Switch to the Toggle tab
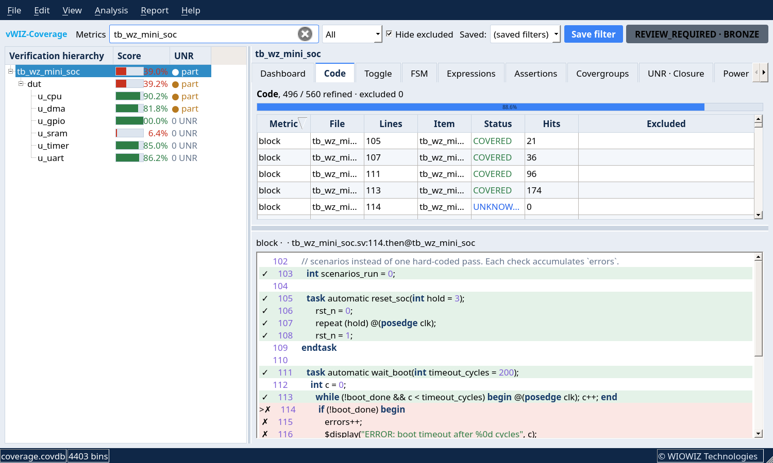The image size is (773, 463). pos(378,73)
